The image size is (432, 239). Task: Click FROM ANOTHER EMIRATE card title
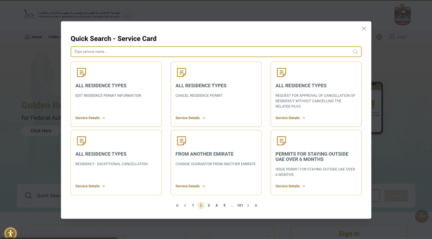[x=205, y=154]
